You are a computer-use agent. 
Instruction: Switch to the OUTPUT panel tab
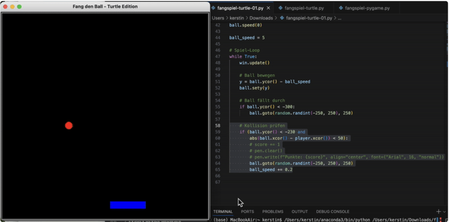coord(299,212)
